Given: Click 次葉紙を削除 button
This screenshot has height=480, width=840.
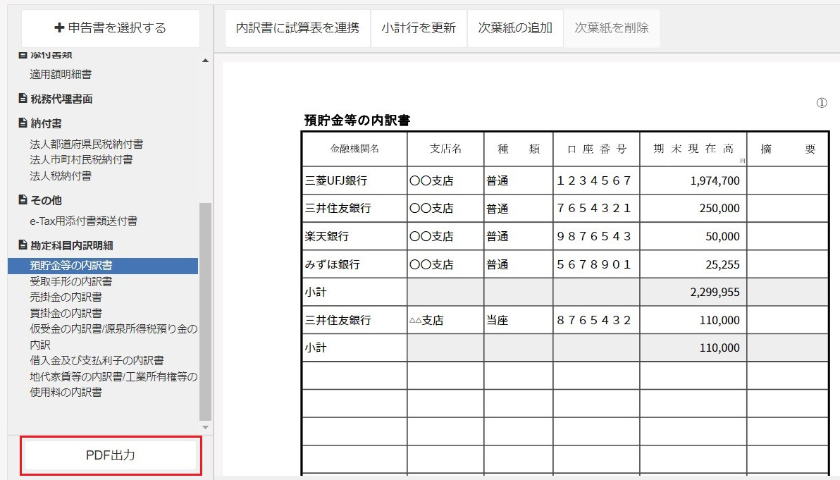Looking at the screenshot, I should [612, 28].
